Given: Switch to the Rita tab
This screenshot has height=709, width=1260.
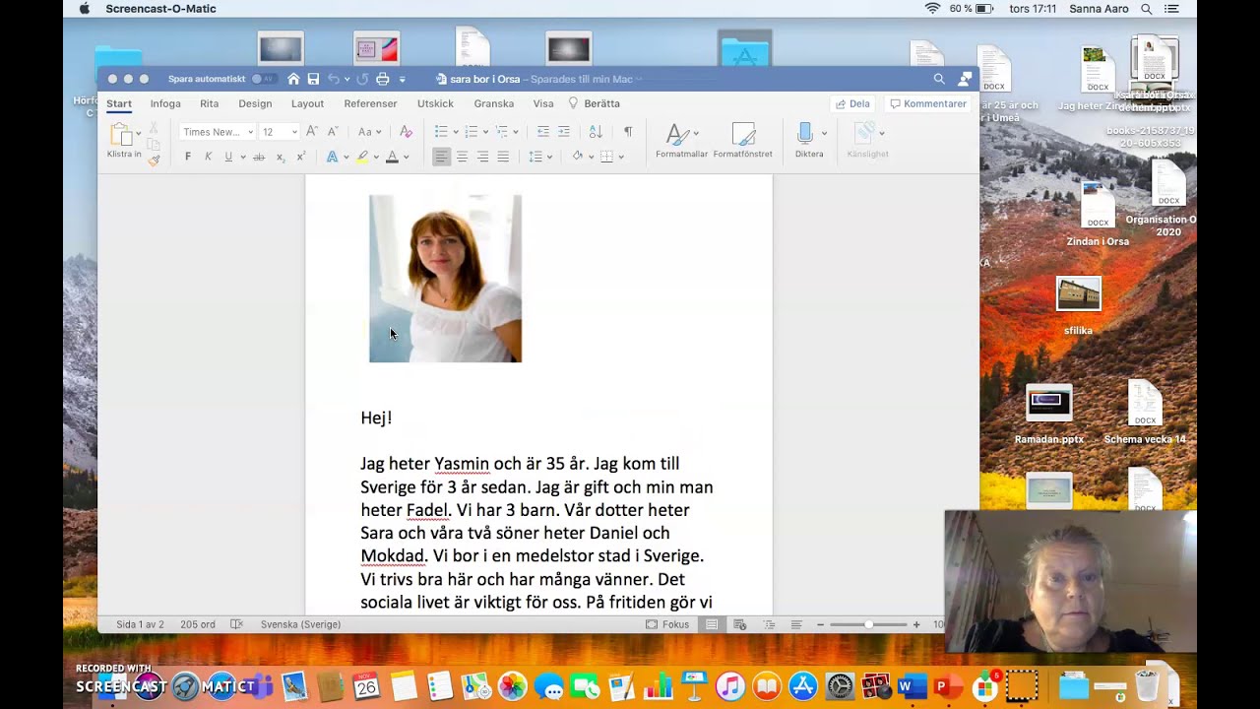Looking at the screenshot, I should click(209, 103).
